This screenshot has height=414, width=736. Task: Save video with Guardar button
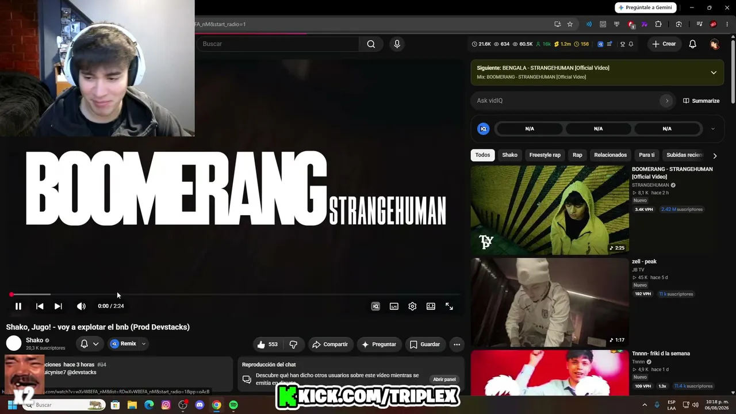[424, 344]
